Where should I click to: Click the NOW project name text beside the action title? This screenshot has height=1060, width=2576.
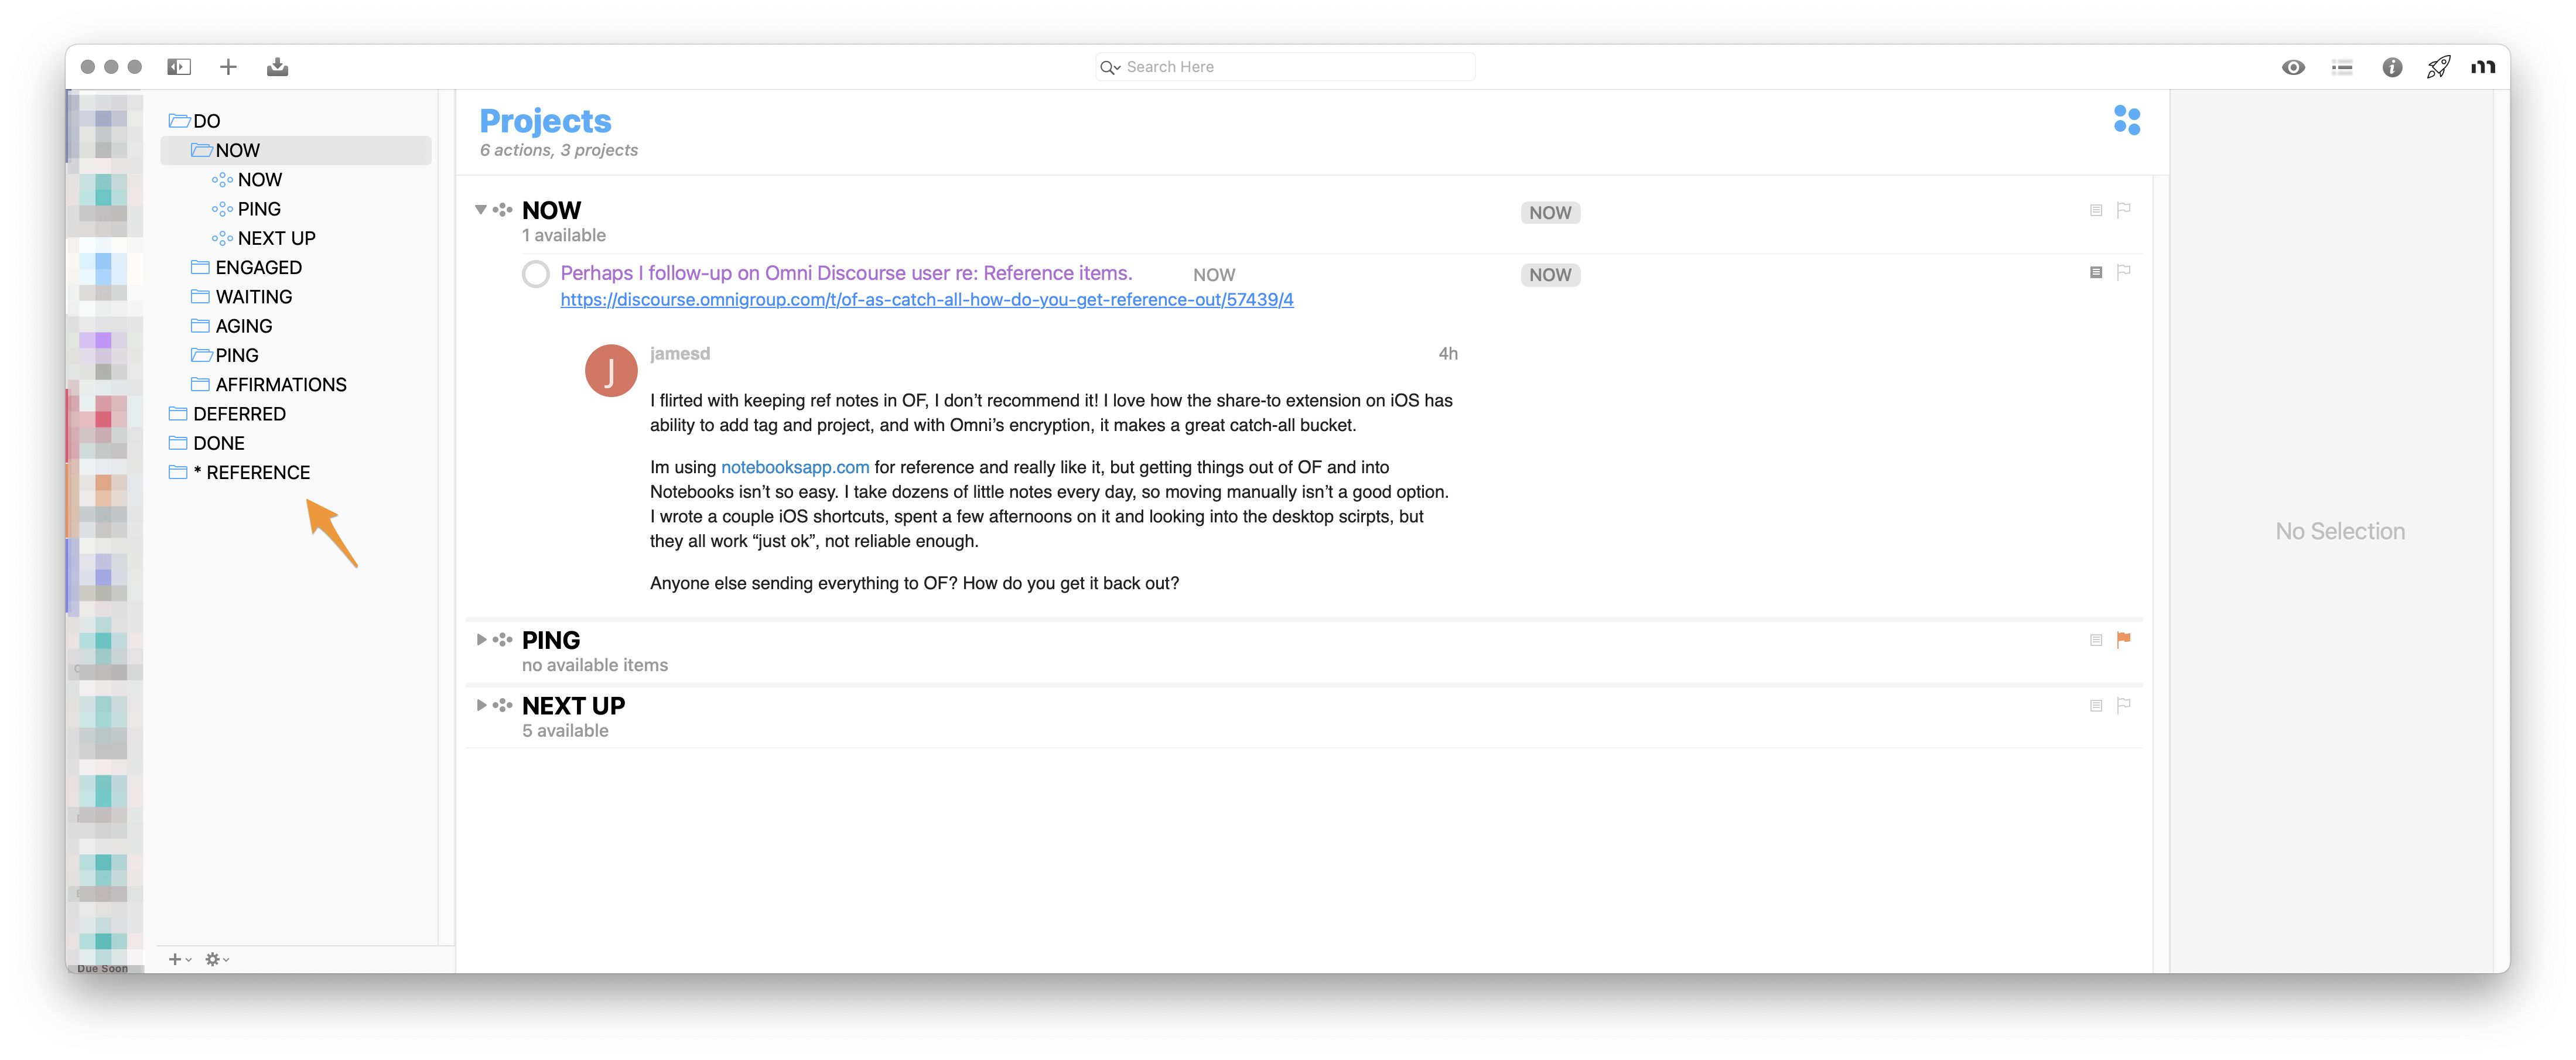coord(1214,275)
